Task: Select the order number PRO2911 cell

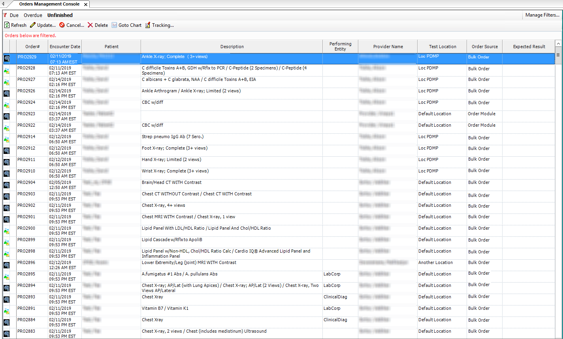Action: pyautogui.click(x=26, y=160)
